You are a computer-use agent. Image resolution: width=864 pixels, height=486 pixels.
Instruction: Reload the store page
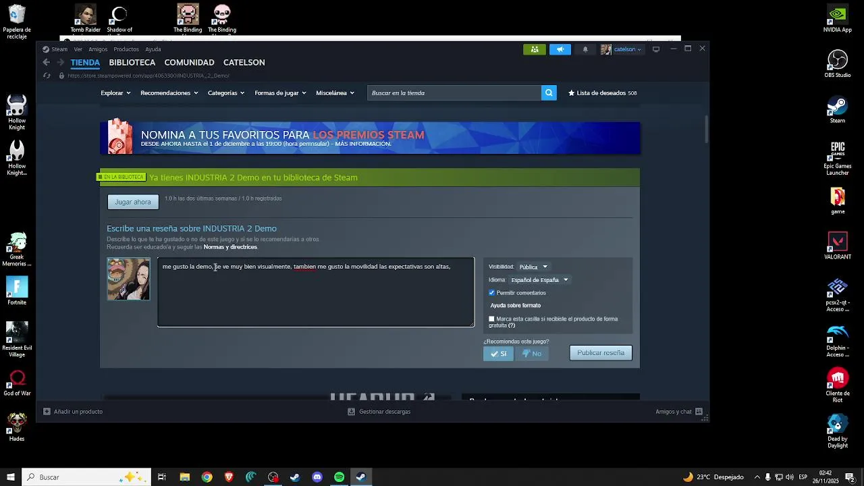47,76
